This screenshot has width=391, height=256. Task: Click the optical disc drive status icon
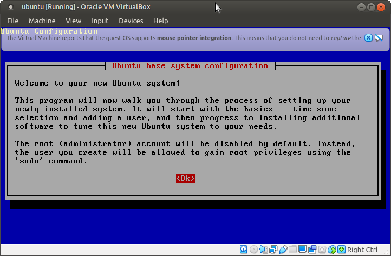click(x=253, y=250)
